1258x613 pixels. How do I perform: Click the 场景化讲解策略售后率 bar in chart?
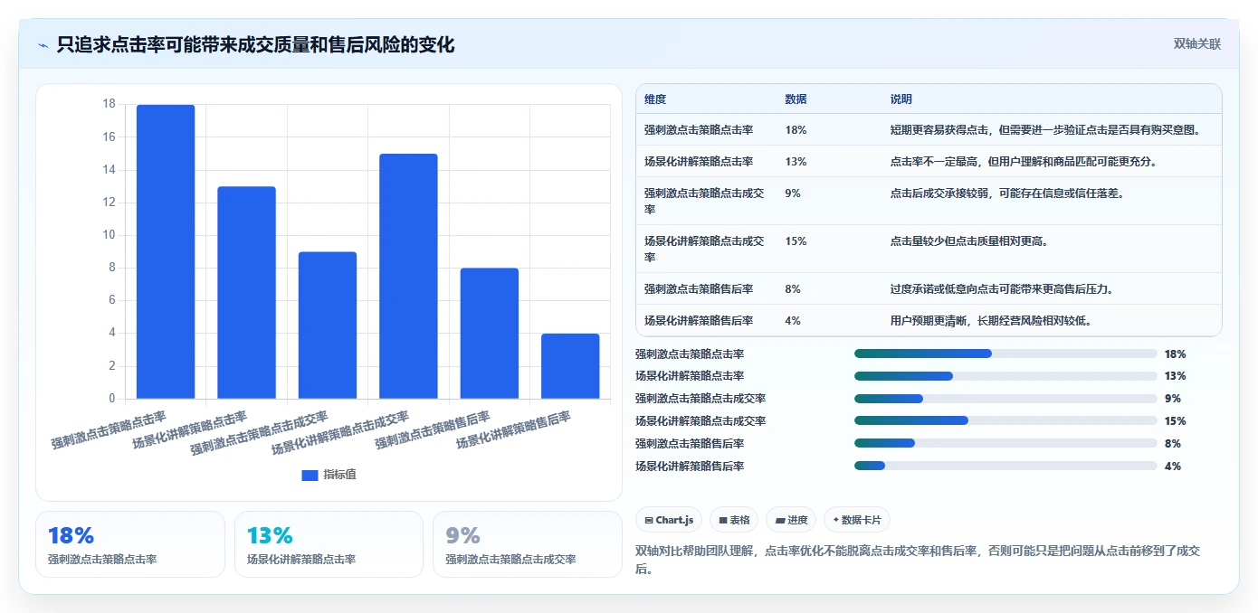coord(570,366)
